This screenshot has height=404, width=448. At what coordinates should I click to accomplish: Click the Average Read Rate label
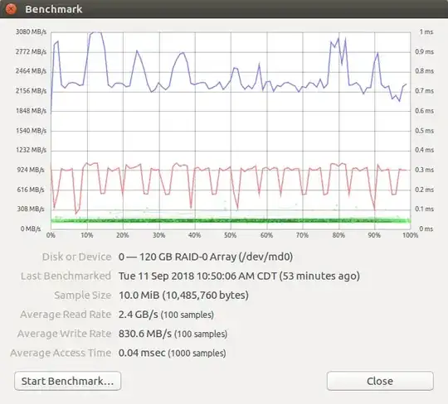(x=66, y=315)
